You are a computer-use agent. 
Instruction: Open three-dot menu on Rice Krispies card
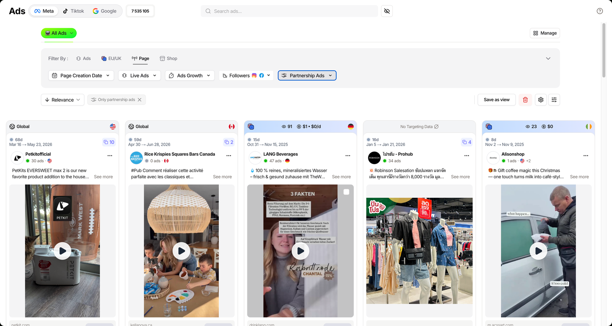coord(229,156)
